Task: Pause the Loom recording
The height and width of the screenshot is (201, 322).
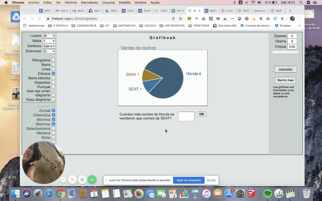Action: [82, 180]
